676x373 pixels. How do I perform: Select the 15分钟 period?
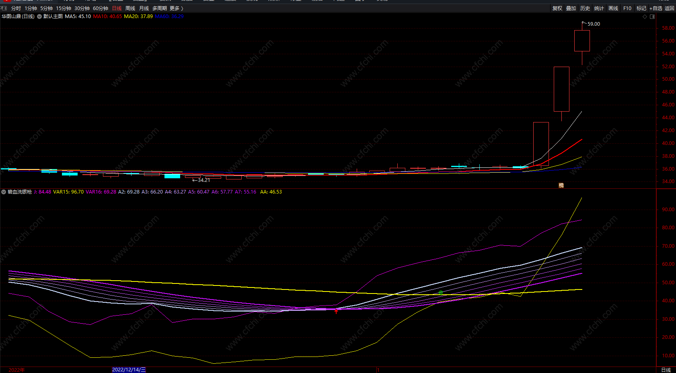tap(64, 8)
